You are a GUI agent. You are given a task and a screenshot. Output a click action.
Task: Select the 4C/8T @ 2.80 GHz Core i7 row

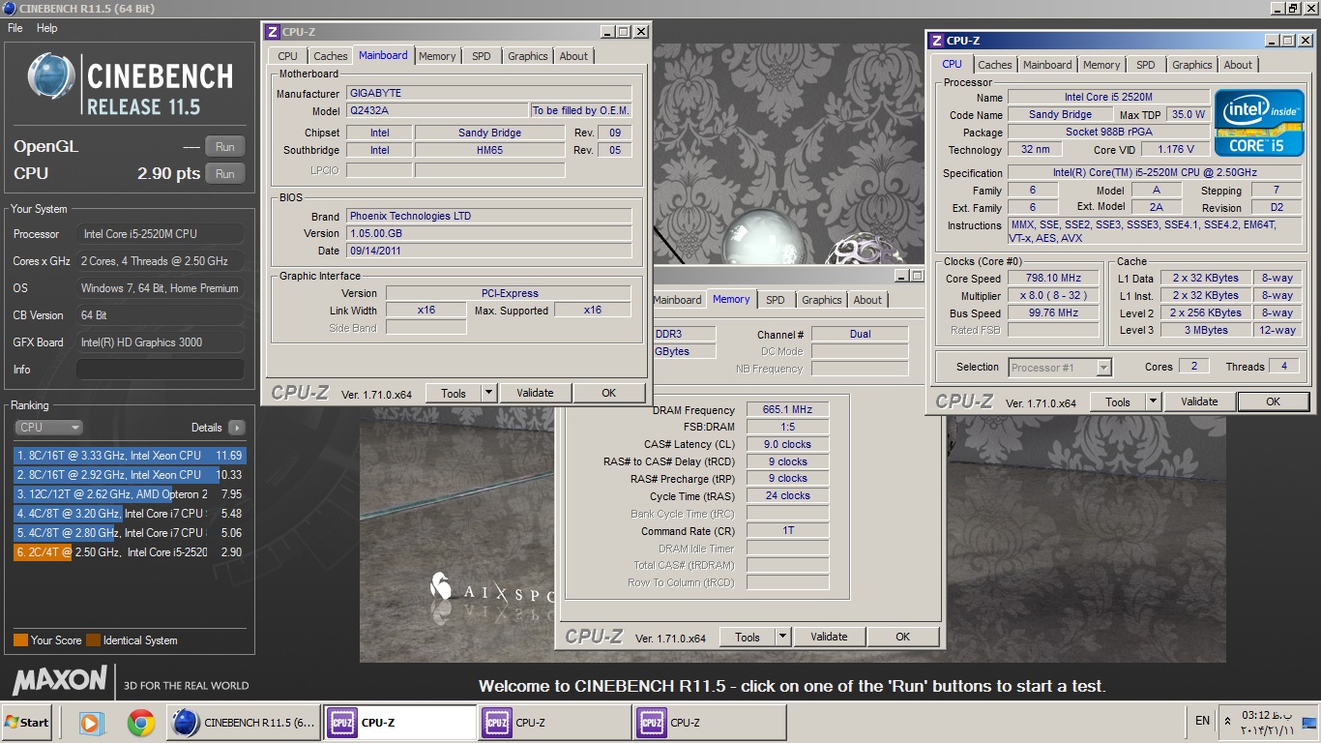click(130, 533)
